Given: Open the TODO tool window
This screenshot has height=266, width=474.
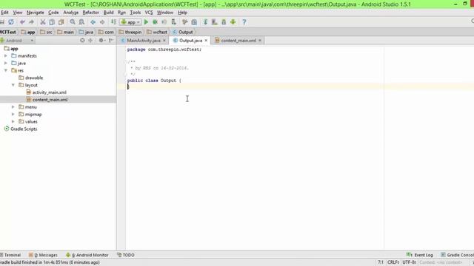Looking at the screenshot, I should click(126, 255).
